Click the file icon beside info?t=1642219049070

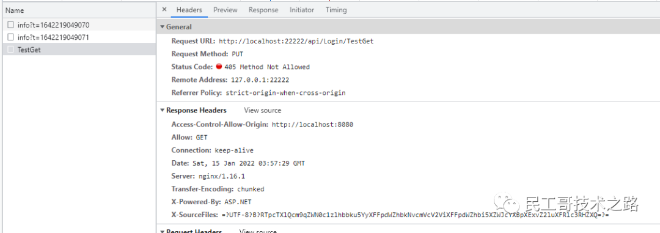click(x=10, y=25)
